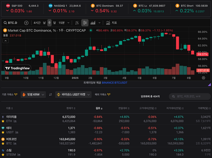Click the BTC Short ticker
Image resolution: width=212 pixels, height=158 pixels.
pos(192,8)
